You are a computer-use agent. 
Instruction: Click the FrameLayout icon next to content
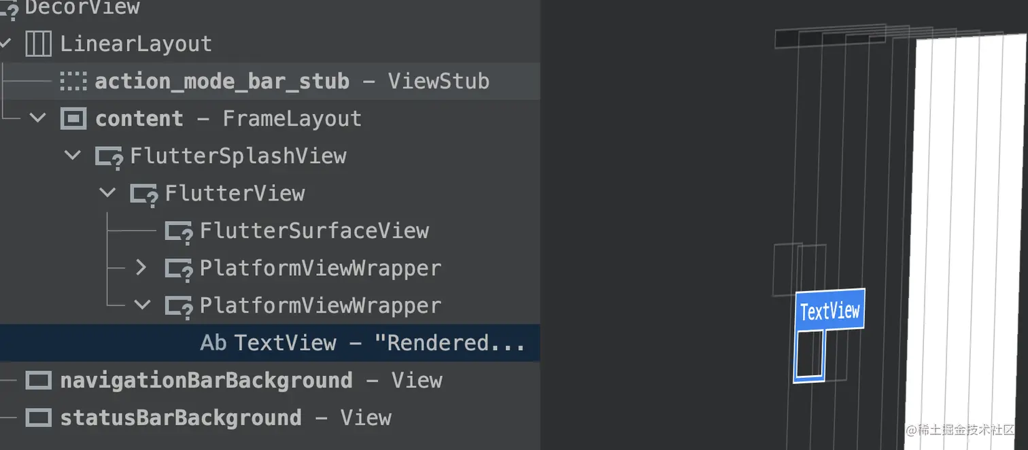point(73,119)
